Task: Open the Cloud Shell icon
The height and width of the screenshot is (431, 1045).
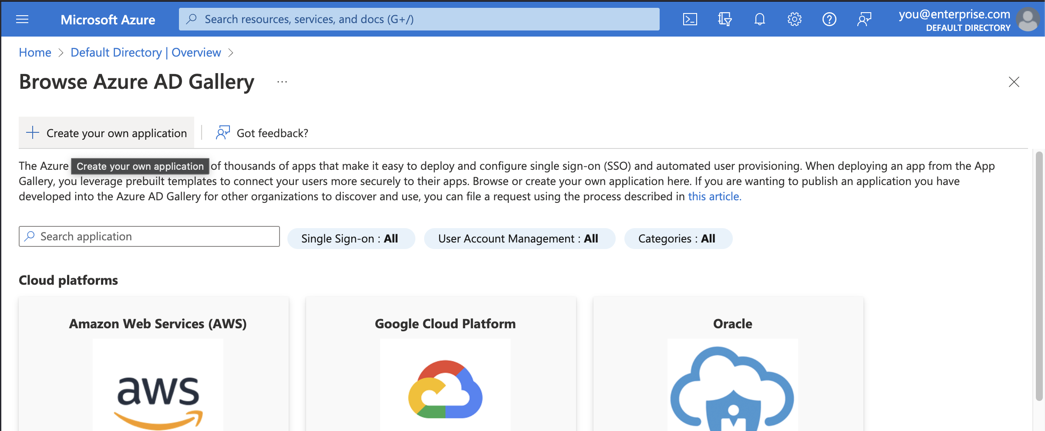Action: pyautogui.click(x=690, y=19)
